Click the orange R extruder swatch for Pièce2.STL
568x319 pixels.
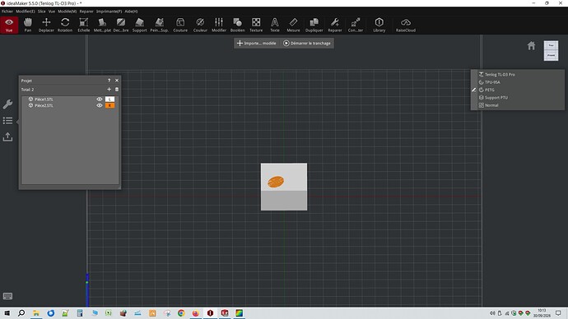pos(109,105)
